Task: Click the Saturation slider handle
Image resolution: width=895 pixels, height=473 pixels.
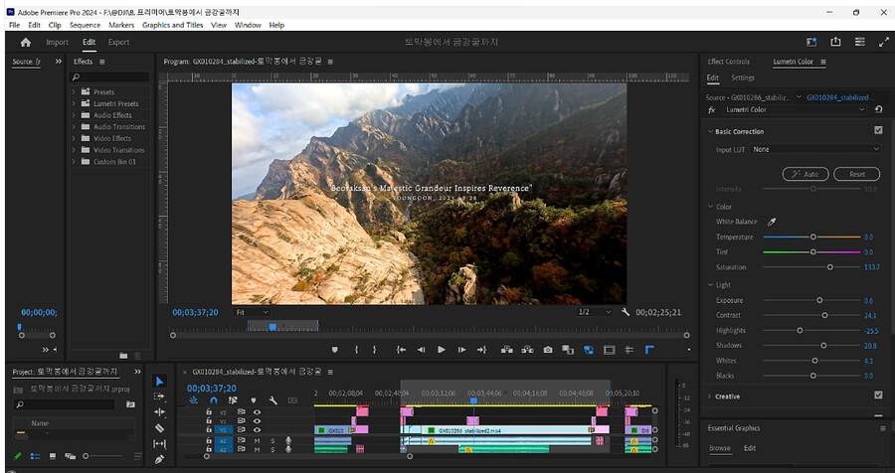Action: [x=829, y=267]
